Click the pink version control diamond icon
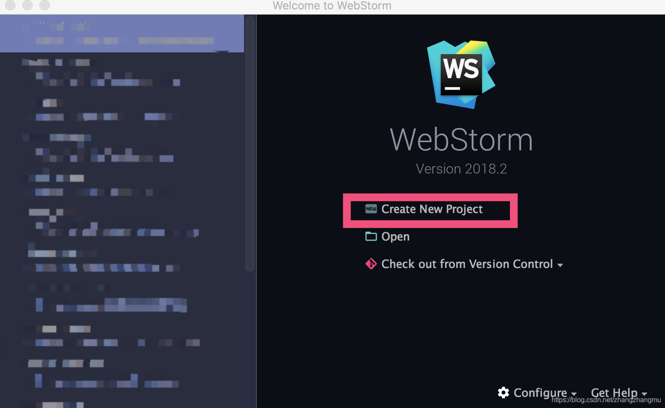 point(371,264)
